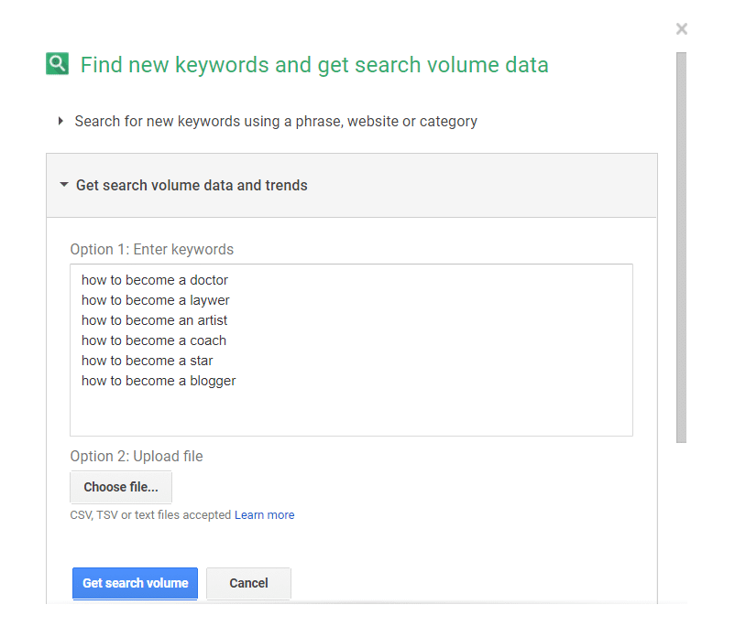Click on 'how to become a laywer' text
The width and height of the screenshot is (735, 637).
click(x=155, y=300)
